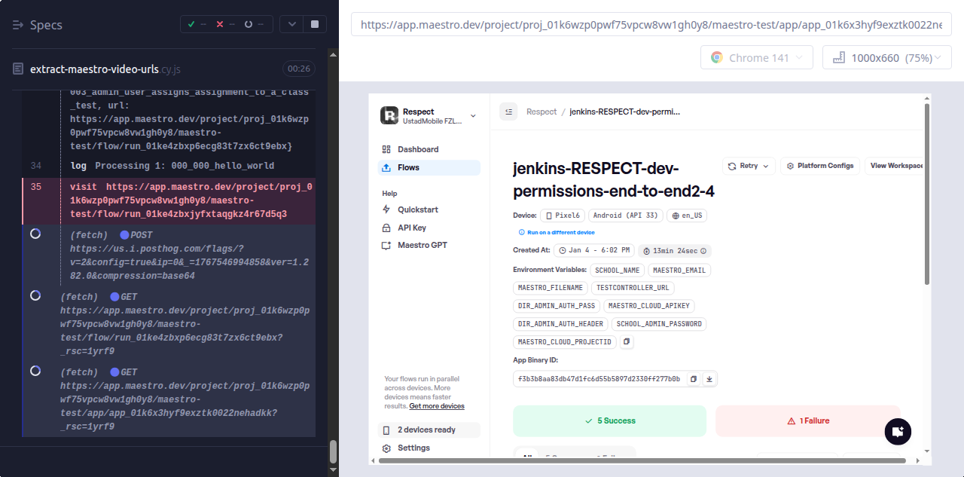Click the Get more devices link
Image resolution: width=964 pixels, height=477 pixels.
(436, 406)
